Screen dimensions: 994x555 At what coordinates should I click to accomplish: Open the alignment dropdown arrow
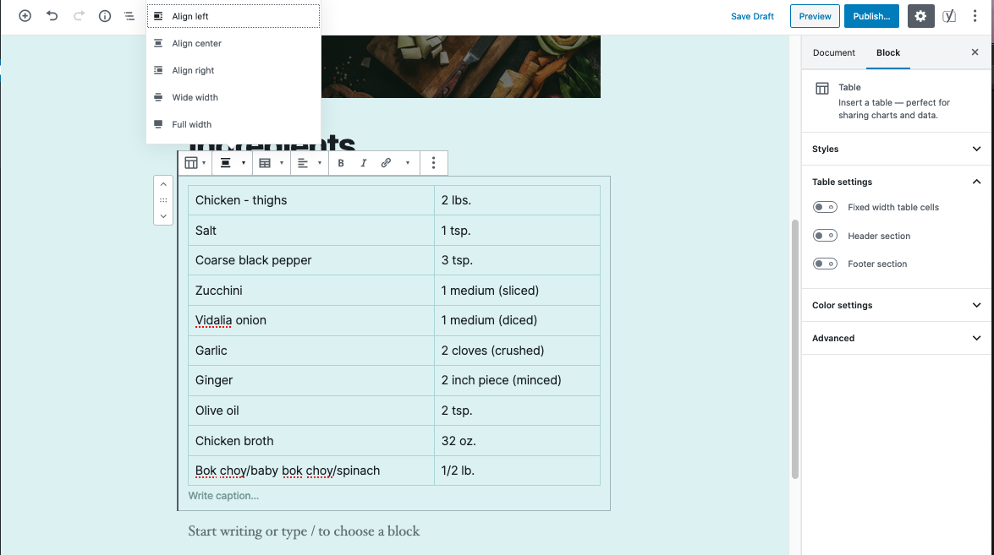coord(244,163)
